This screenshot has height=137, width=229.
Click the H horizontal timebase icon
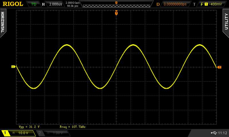click(43, 4)
